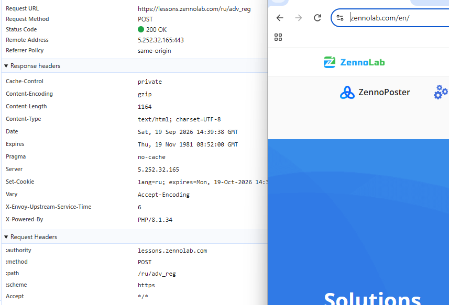Select the :method POST value

145,262
